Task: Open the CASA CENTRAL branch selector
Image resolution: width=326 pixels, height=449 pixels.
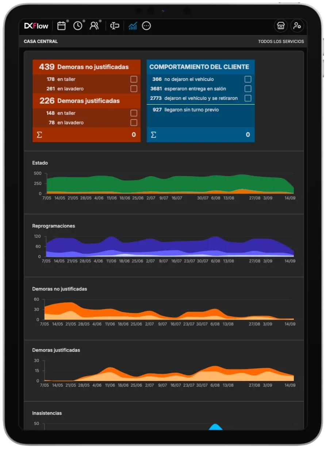Action: coord(41,42)
